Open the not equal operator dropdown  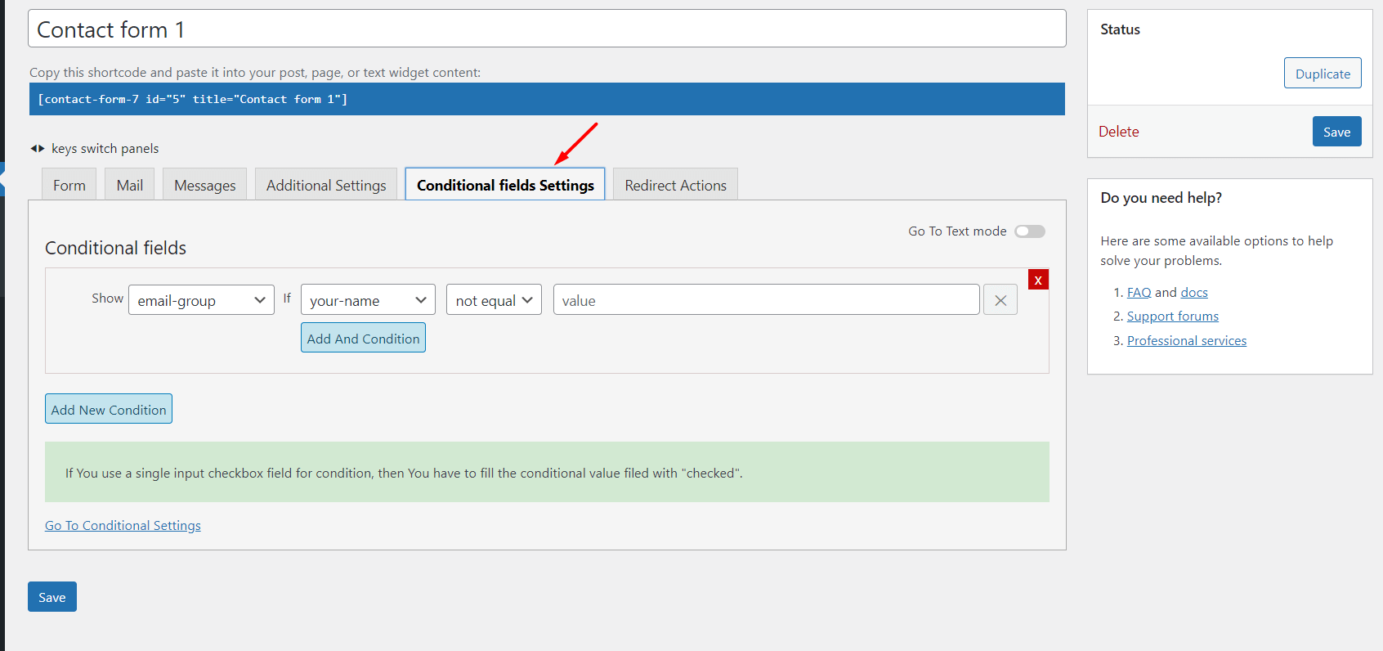pyautogui.click(x=494, y=300)
